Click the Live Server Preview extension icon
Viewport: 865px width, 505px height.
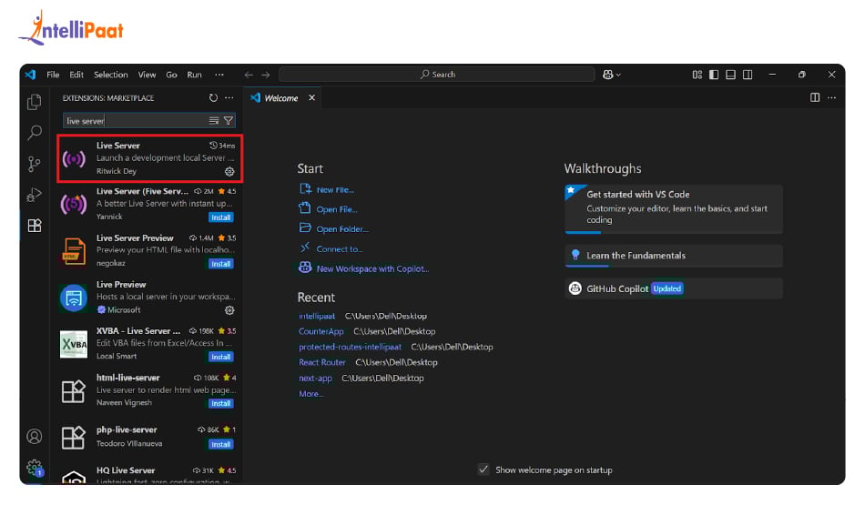74,251
